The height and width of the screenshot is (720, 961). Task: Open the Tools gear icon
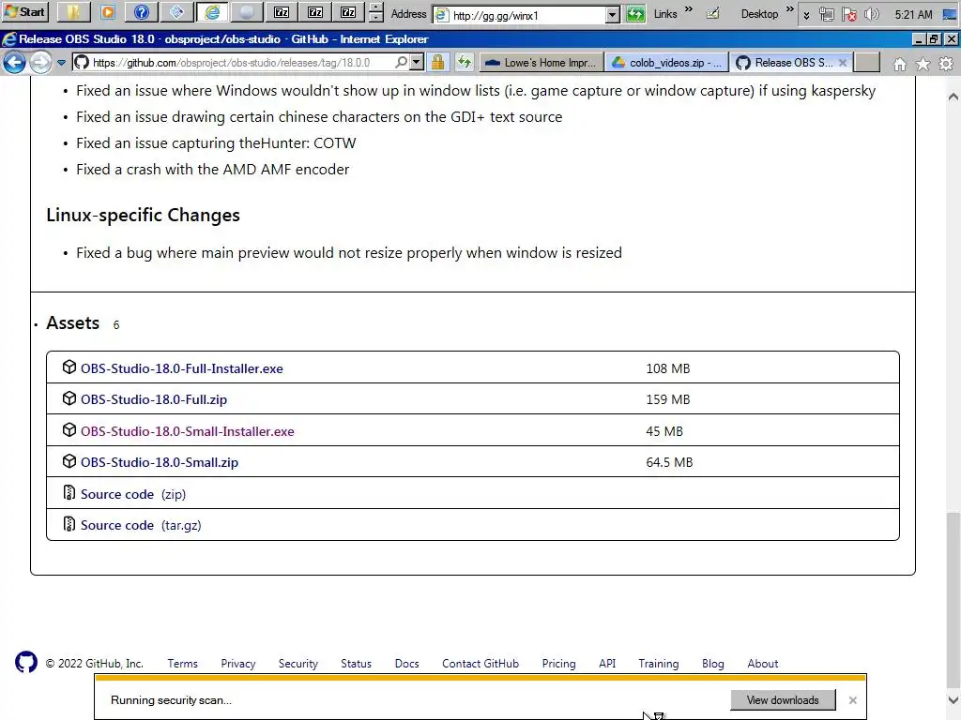point(946,64)
